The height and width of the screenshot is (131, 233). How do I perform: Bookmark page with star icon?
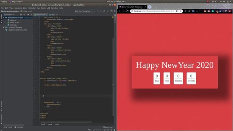pyautogui.click(x=181, y=11)
